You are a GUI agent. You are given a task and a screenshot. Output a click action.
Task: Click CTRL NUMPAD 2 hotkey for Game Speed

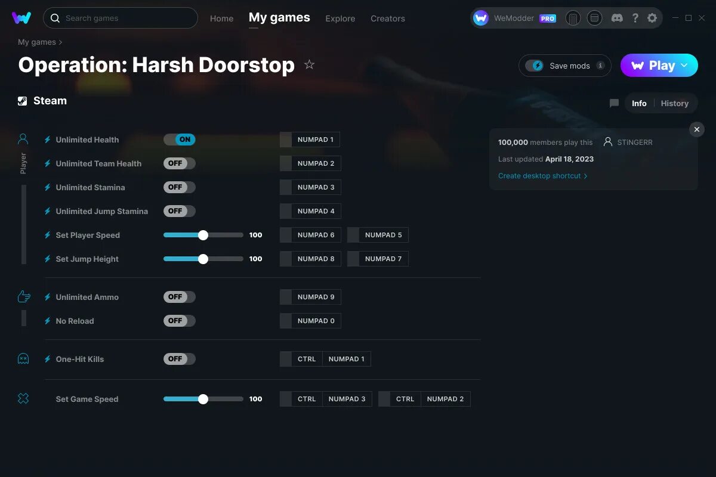(x=424, y=399)
